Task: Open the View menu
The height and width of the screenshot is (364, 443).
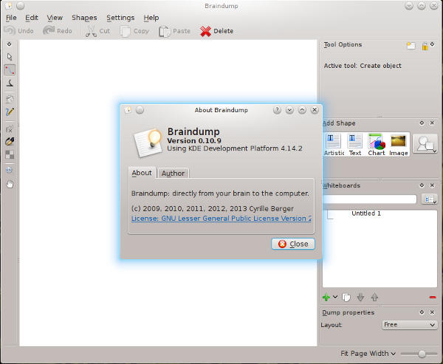Action: [x=55, y=18]
